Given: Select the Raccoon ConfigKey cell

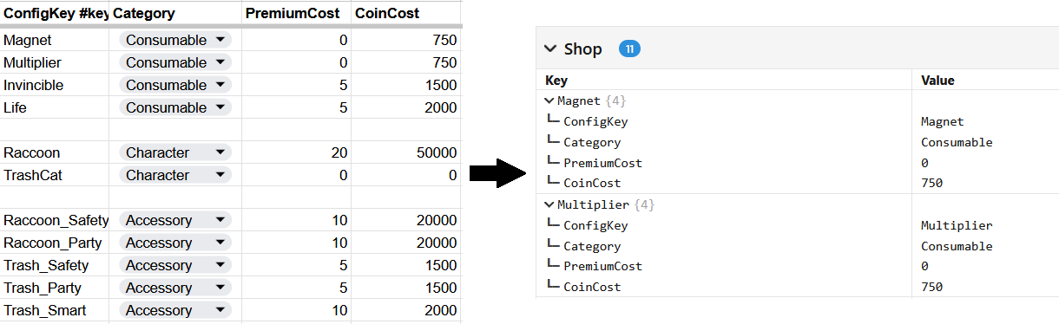Looking at the screenshot, I should tap(55, 152).
